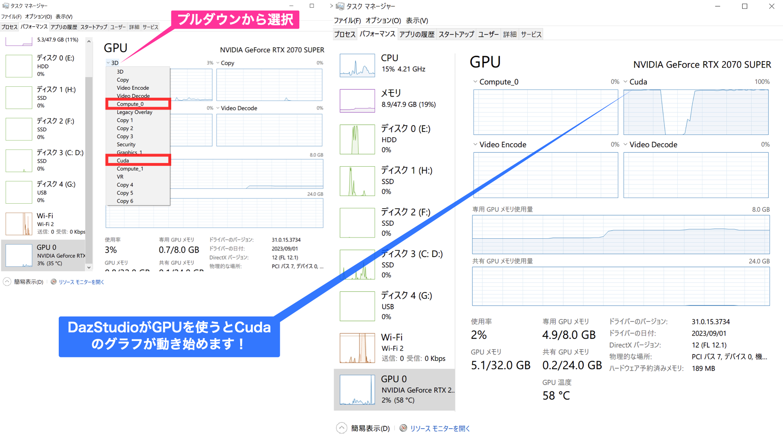783x440 pixels.
Task: Open リソース モニターを開く link in left window
Action: coord(82,282)
